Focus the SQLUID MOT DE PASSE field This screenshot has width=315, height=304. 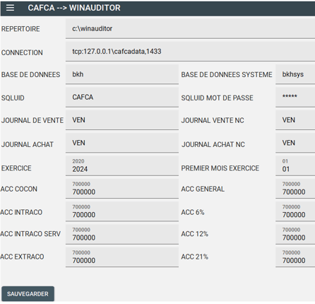point(295,98)
